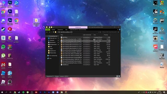
Task: Open quick access toolbar customize dropdown
Action: coord(53,27)
